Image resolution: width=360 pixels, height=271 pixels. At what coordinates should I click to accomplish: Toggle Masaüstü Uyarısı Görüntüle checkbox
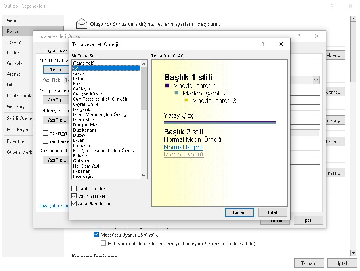tap(96, 235)
